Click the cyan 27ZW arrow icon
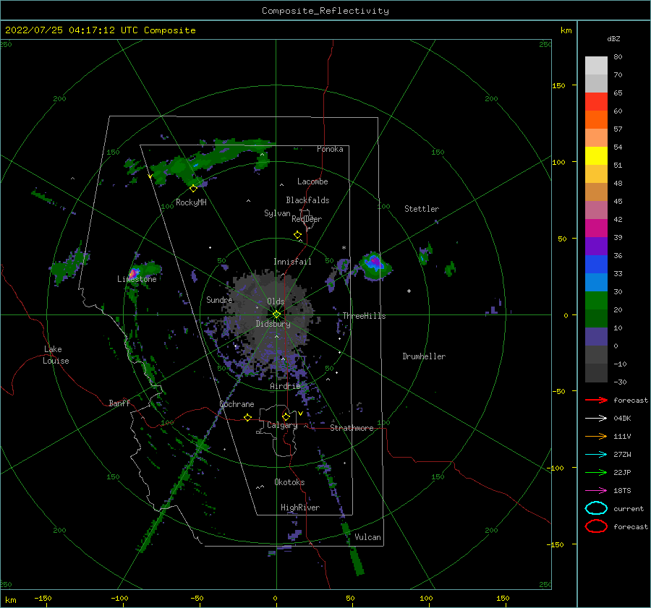This screenshot has width=651, height=608. (x=596, y=455)
